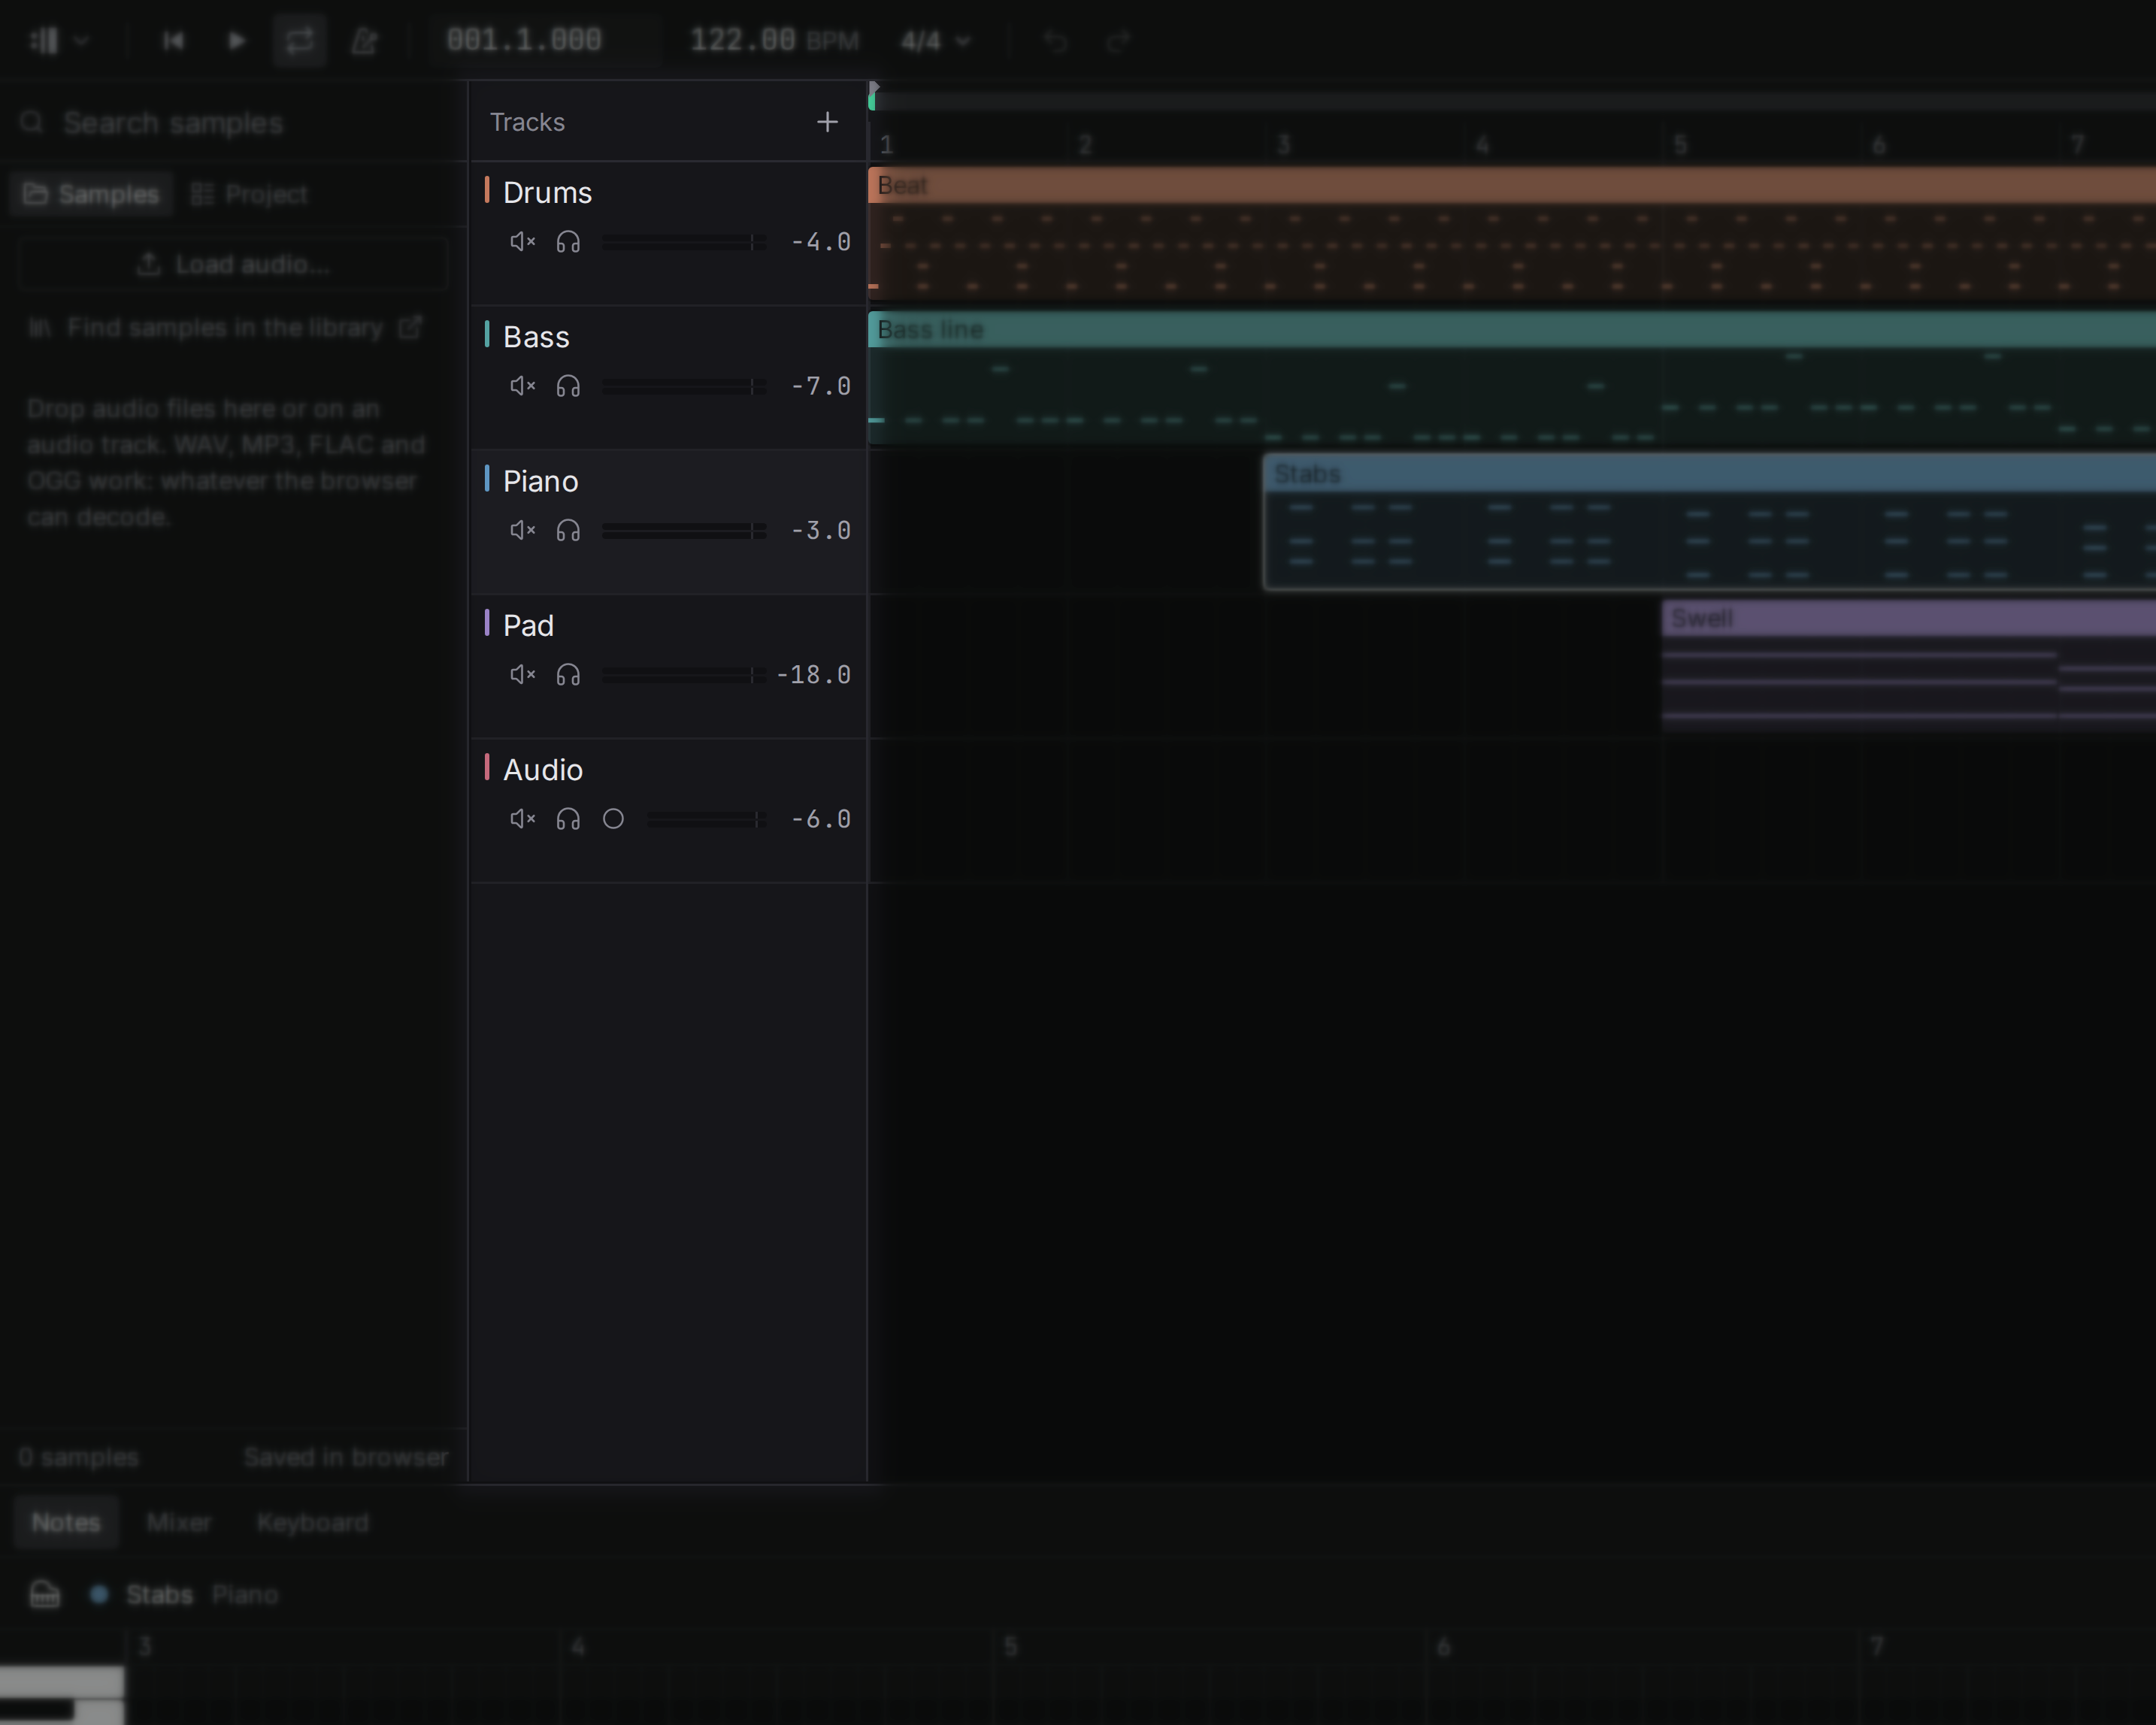Switch to the Project tab
This screenshot has height=1725, width=2156.
[x=249, y=194]
